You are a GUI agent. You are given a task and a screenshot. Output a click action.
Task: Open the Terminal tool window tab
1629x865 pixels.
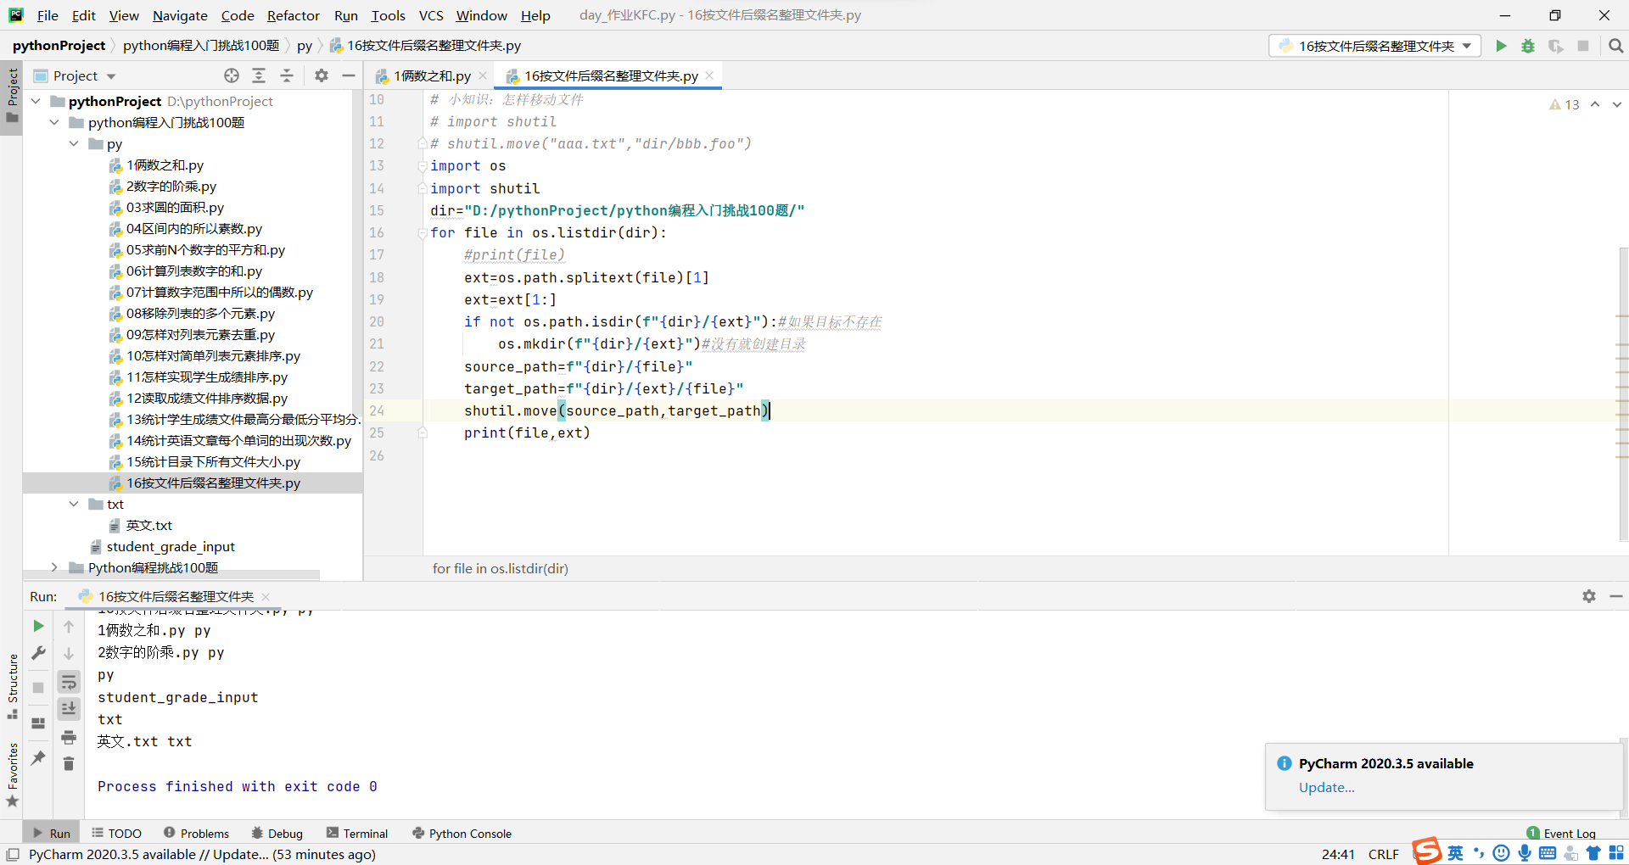pyautogui.click(x=357, y=834)
